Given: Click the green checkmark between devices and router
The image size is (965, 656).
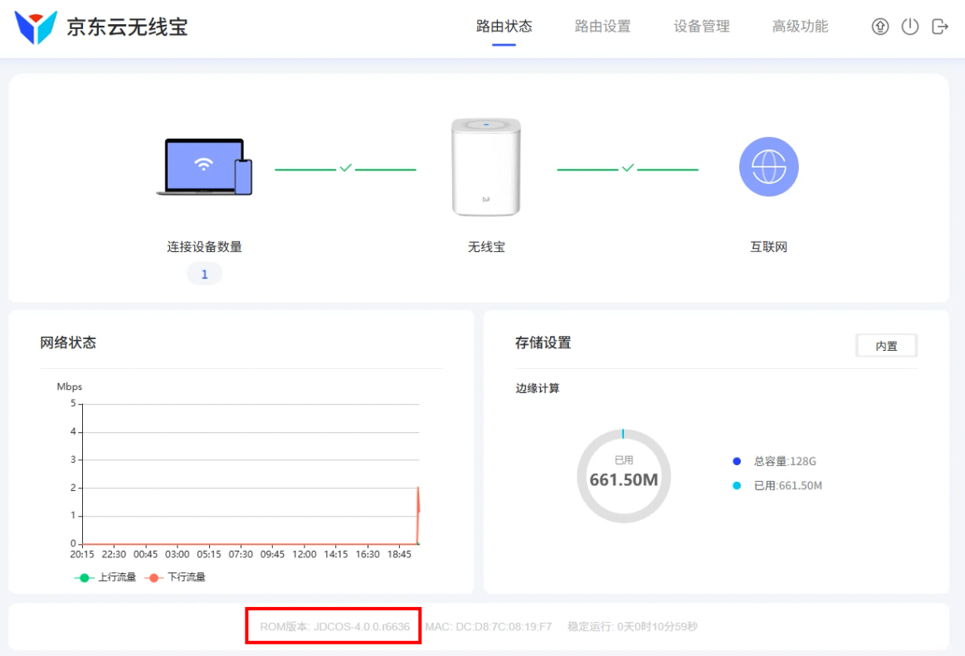Looking at the screenshot, I should 346,168.
